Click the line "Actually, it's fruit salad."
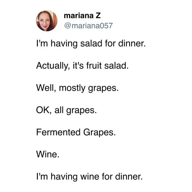The width and height of the screenshot is (192, 192). click(x=82, y=66)
